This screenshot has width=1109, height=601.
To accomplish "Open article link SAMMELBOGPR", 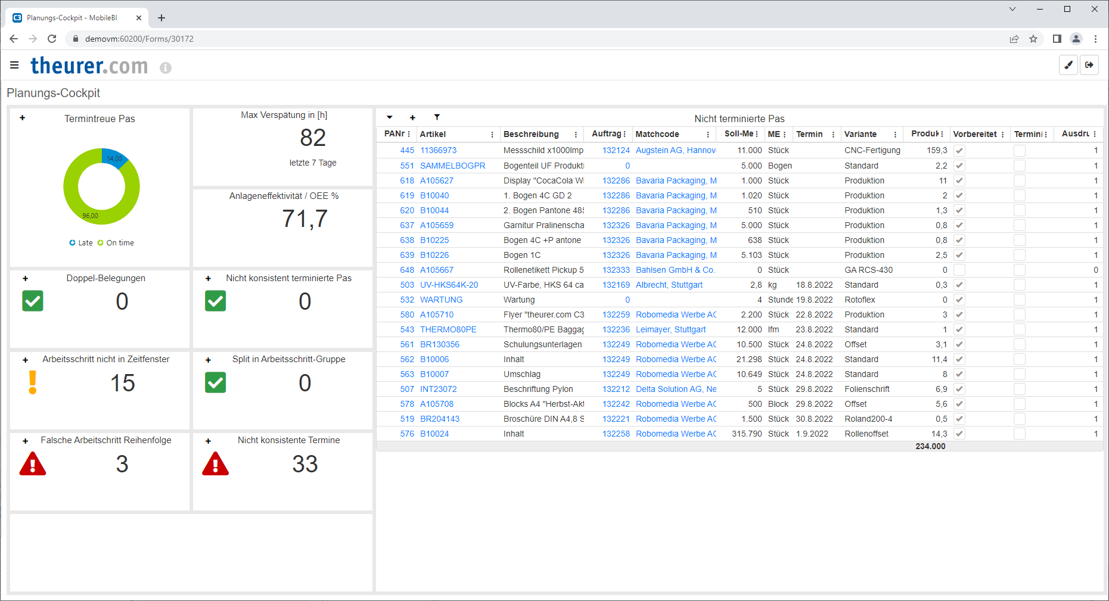I will coord(452,166).
